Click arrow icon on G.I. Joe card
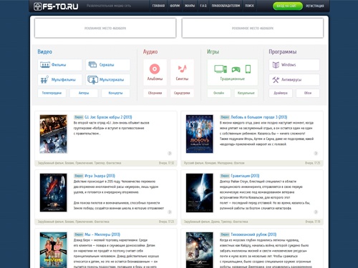The image size is (358, 268). pyautogui.click(x=170, y=153)
